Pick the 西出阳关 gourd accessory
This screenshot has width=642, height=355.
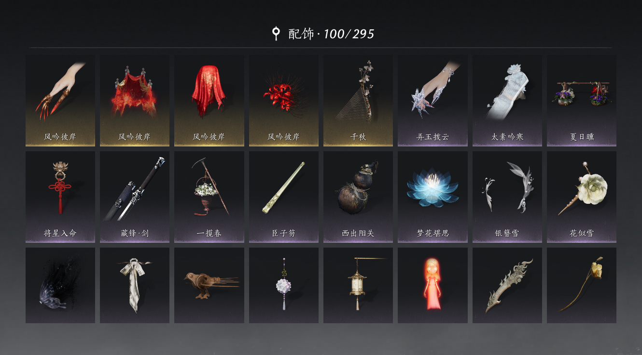[358, 197]
